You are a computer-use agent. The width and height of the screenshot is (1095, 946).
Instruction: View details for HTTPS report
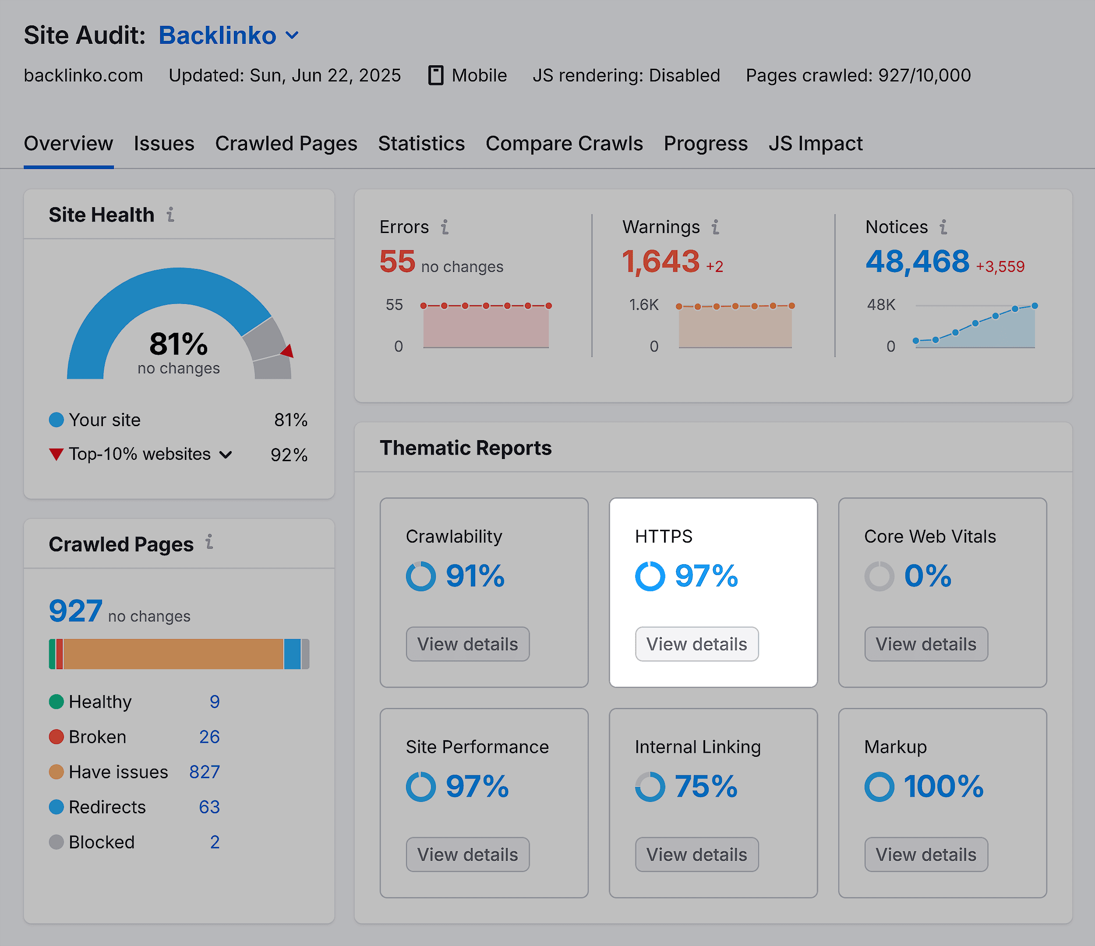(697, 644)
